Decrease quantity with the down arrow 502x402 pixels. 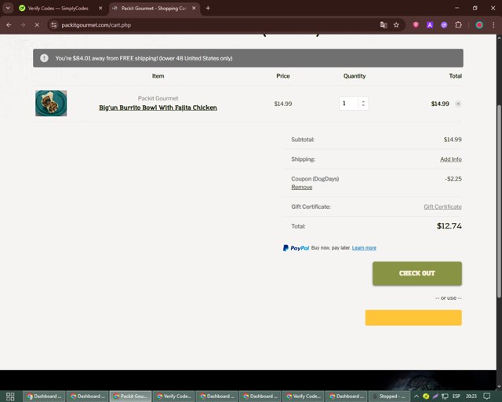pyautogui.click(x=363, y=105)
